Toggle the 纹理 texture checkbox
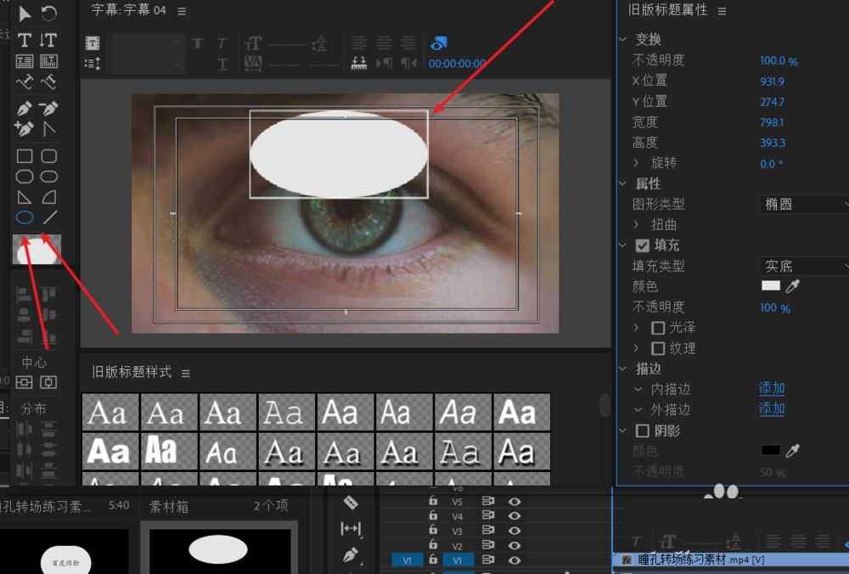 656,348
